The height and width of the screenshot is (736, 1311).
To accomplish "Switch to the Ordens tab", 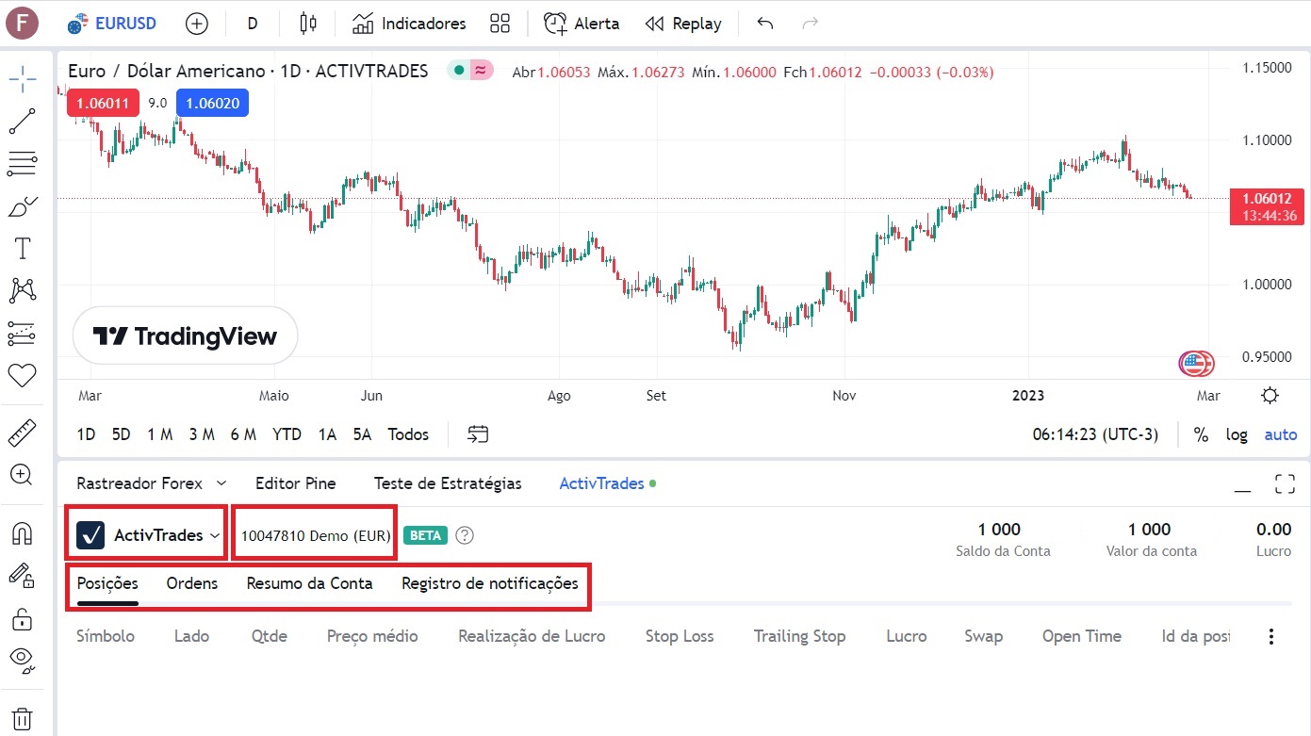I will 191,583.
